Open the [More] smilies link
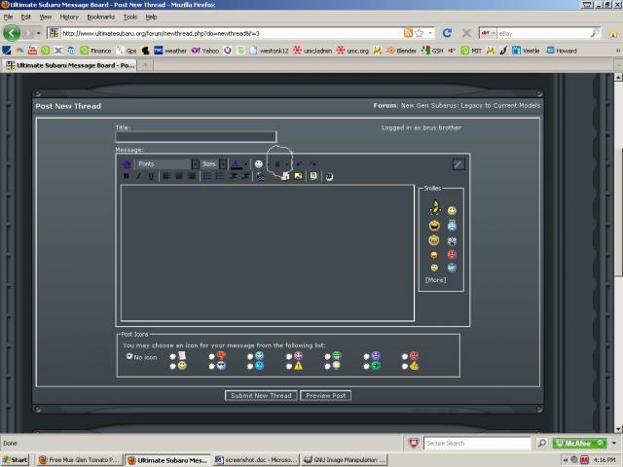This screenshot has height=467, width=623. tap(435, 280)
